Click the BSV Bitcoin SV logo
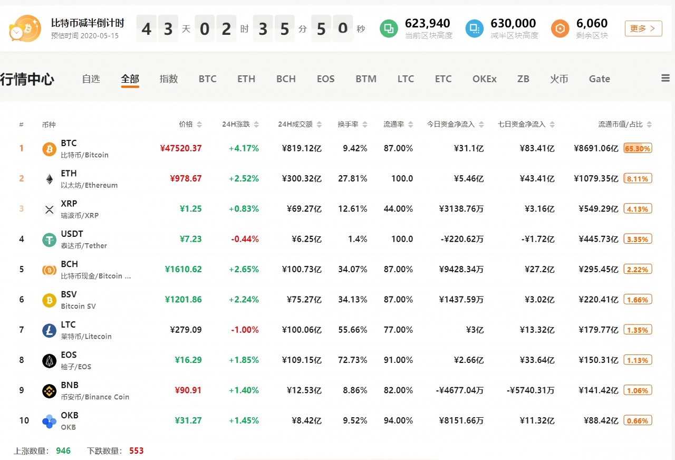Screen dimensions: 675x460 pos(49,301)
